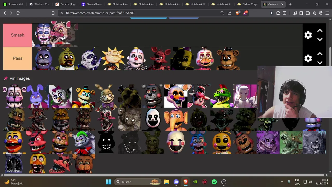Select purple Bonnie in Pass row

coord(44,58)
